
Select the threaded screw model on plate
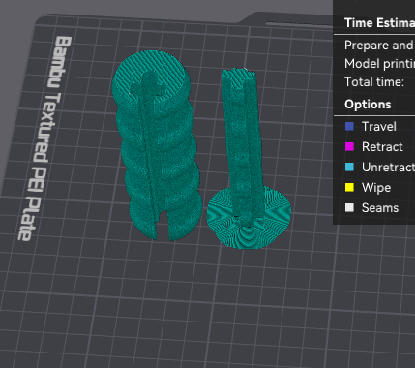click(157, 145)
